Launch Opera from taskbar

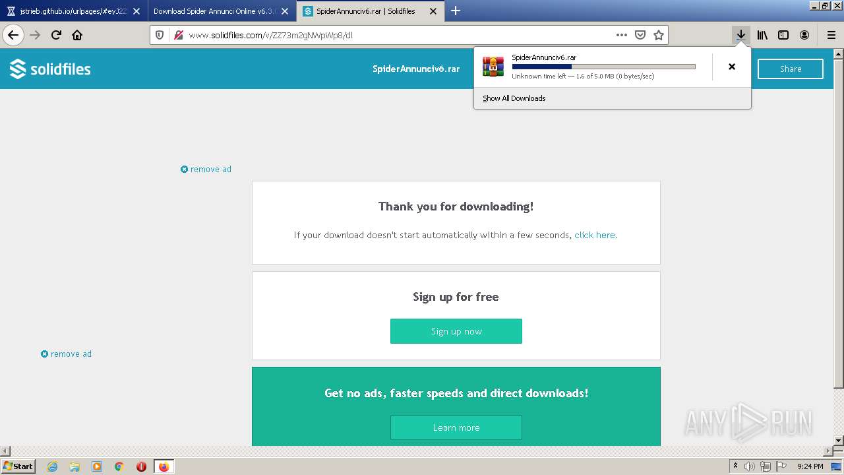[x=141, y=466]
